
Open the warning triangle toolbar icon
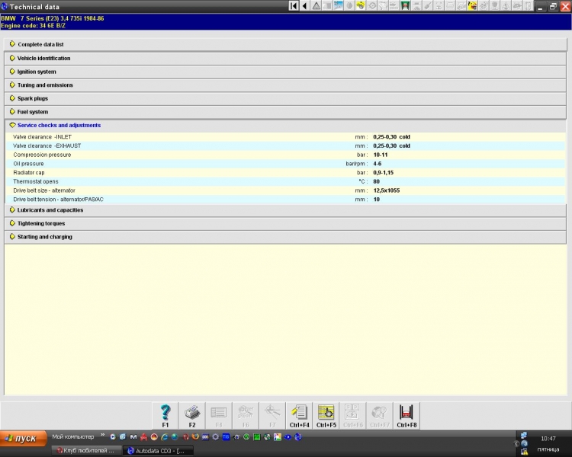pos(317,6)
